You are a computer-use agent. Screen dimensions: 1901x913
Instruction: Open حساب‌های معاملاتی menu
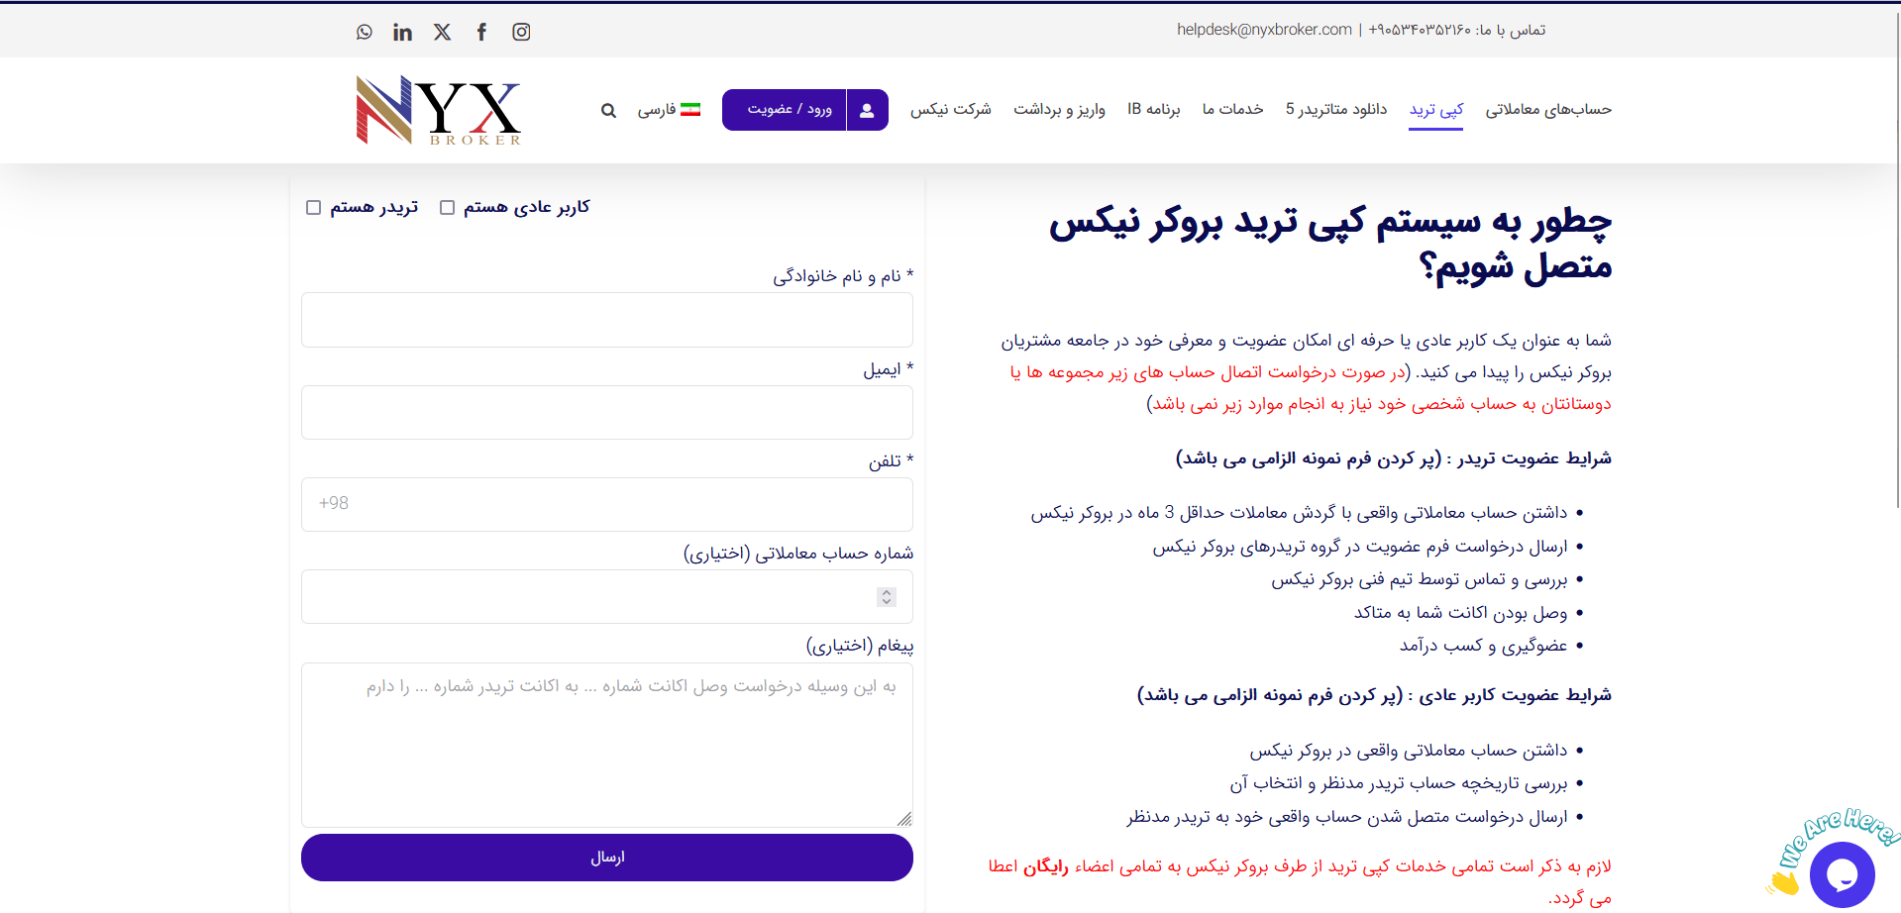pos(1548,109)
